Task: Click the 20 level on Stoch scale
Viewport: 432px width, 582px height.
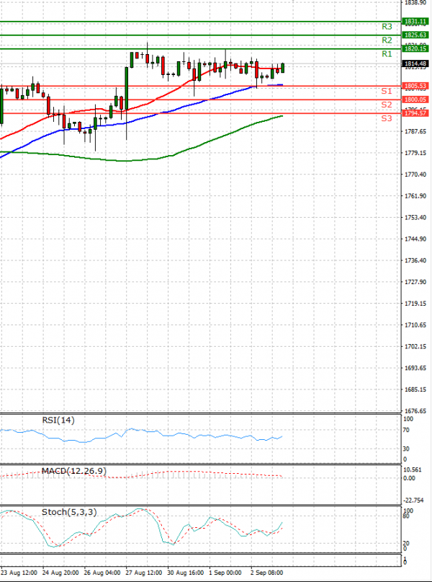Action: tap(406, 543)
